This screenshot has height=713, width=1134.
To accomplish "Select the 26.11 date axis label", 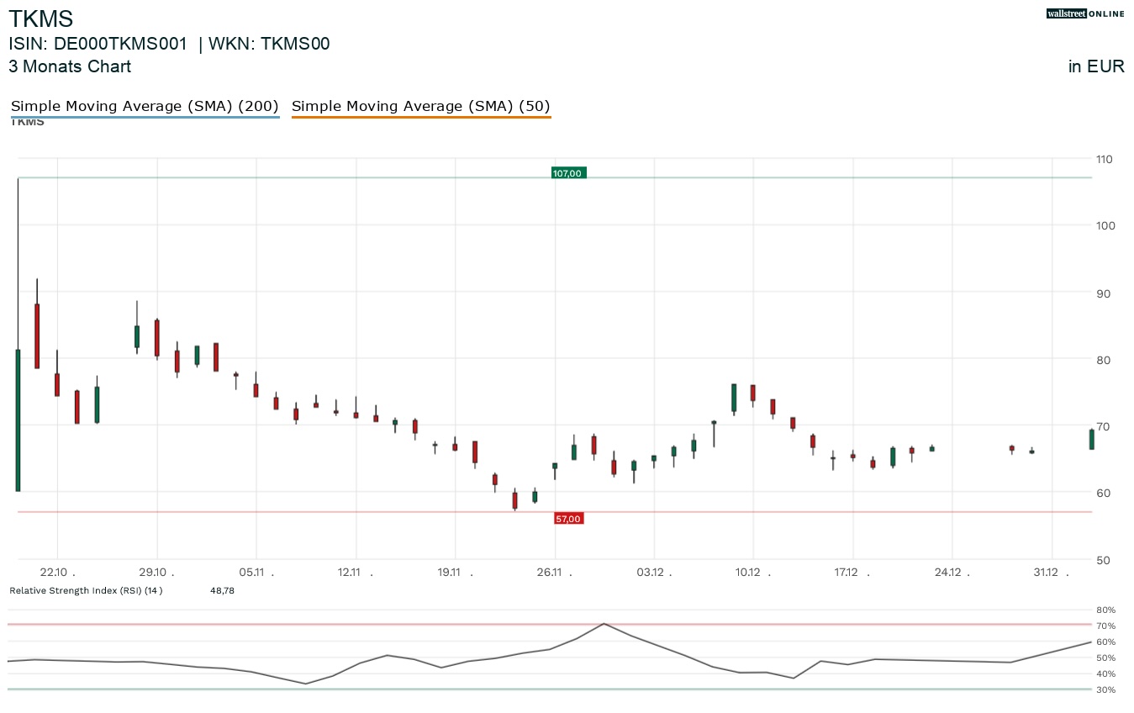I will tap(551, 572).
